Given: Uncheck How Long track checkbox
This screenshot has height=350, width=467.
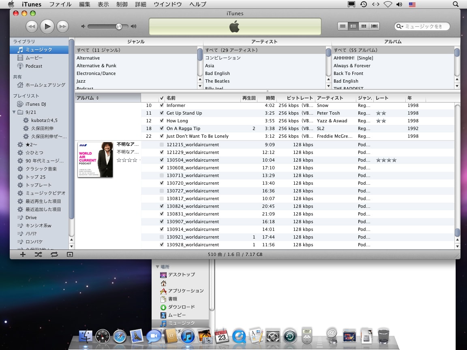Looking at the screenshot, I should click(x=162, y=121).
